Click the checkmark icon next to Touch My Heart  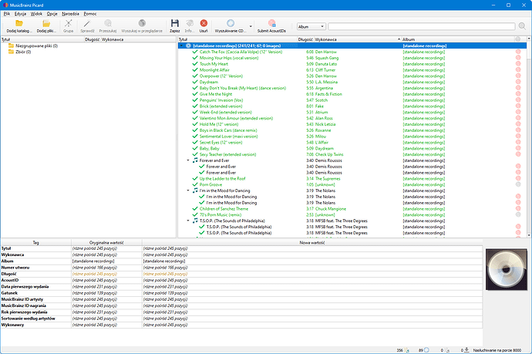coord(195,64)
